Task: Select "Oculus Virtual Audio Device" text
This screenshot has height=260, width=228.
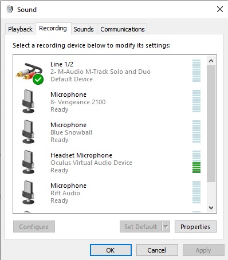Action: click(x=91, y=163)
